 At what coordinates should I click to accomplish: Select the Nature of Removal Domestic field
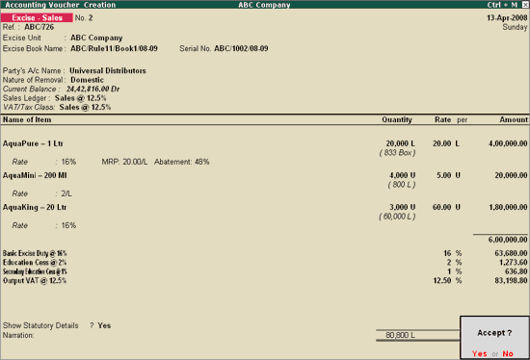[87, 80]
